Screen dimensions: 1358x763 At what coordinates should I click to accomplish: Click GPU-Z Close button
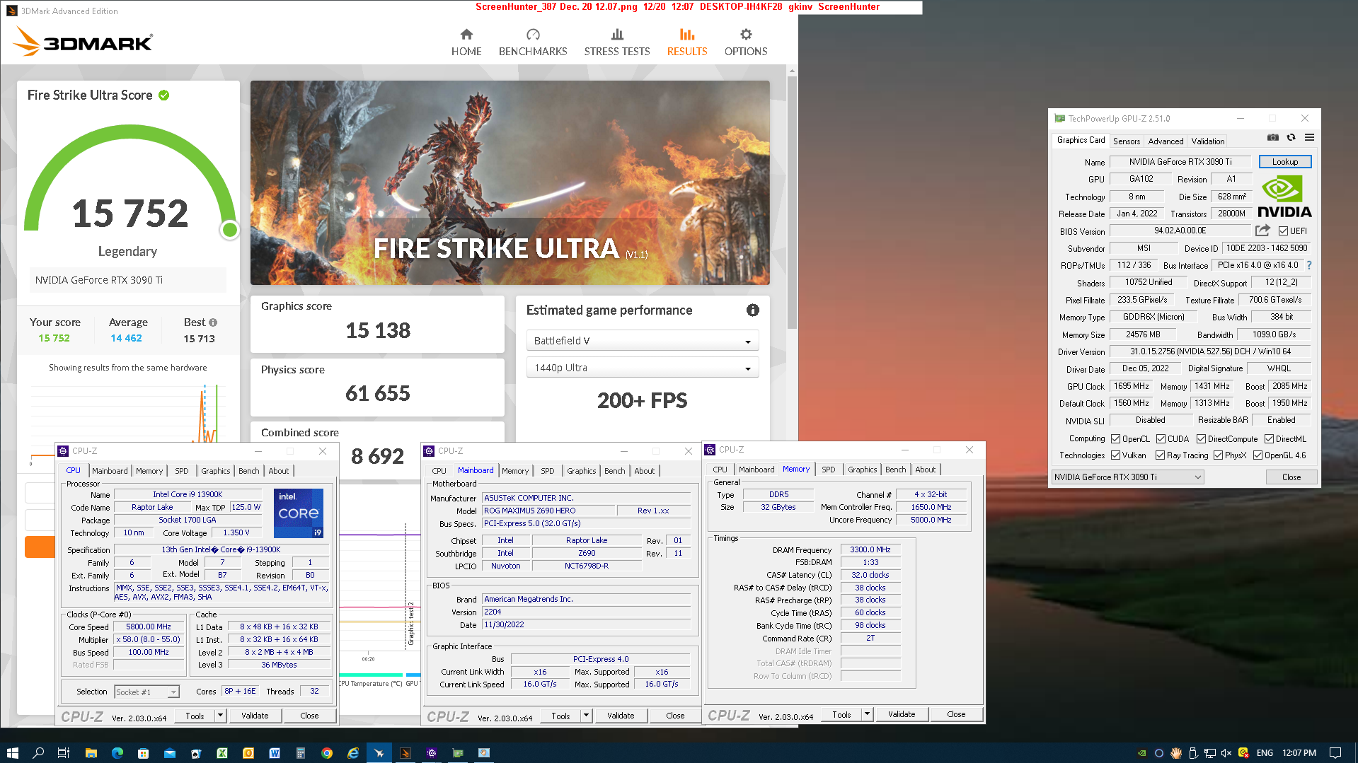tap(1291, 477)
